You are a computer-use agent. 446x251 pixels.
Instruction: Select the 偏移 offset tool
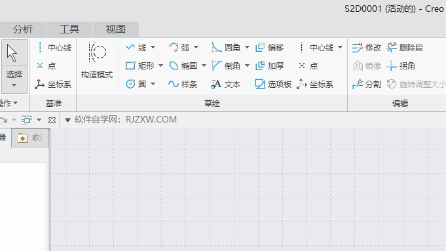[x=270, y=48]
